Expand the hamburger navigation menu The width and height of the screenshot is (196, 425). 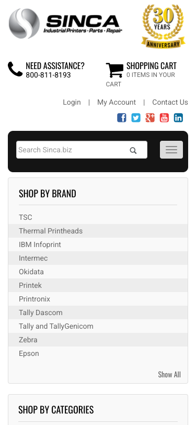pos(171,150)
